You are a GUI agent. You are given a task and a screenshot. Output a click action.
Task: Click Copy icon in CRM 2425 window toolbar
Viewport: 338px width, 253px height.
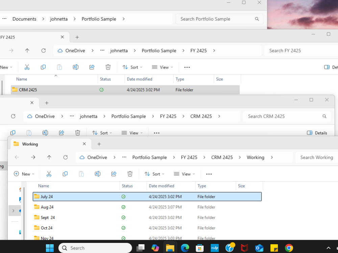(x=13, y=133)
